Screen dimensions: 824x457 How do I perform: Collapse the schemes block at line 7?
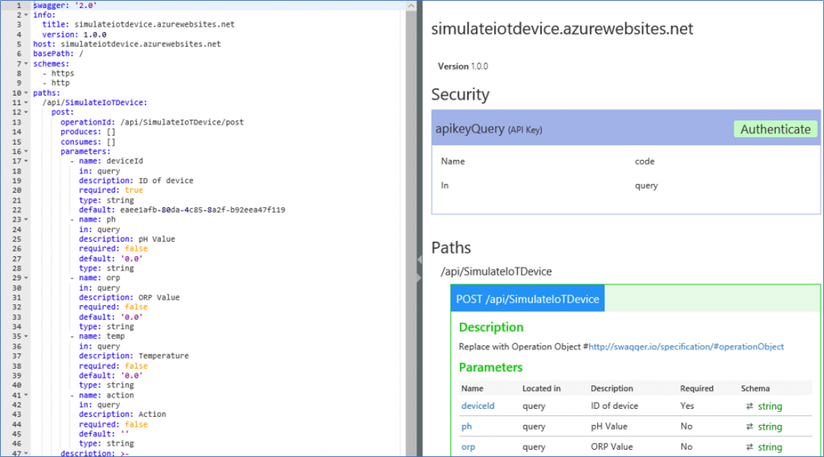[27, 63]
